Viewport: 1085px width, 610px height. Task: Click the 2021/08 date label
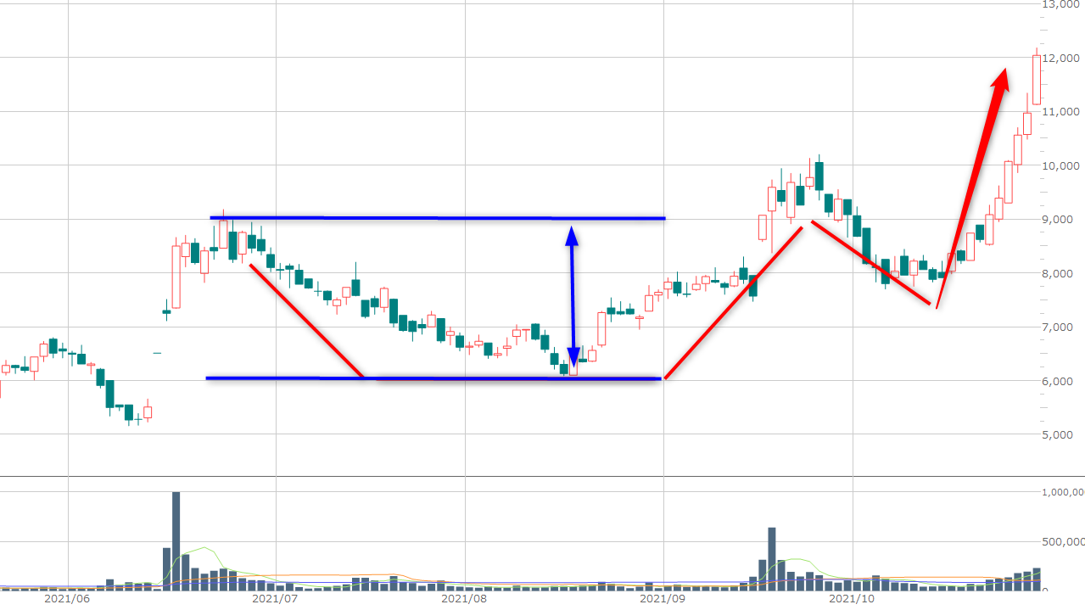(x=465, y=598)
